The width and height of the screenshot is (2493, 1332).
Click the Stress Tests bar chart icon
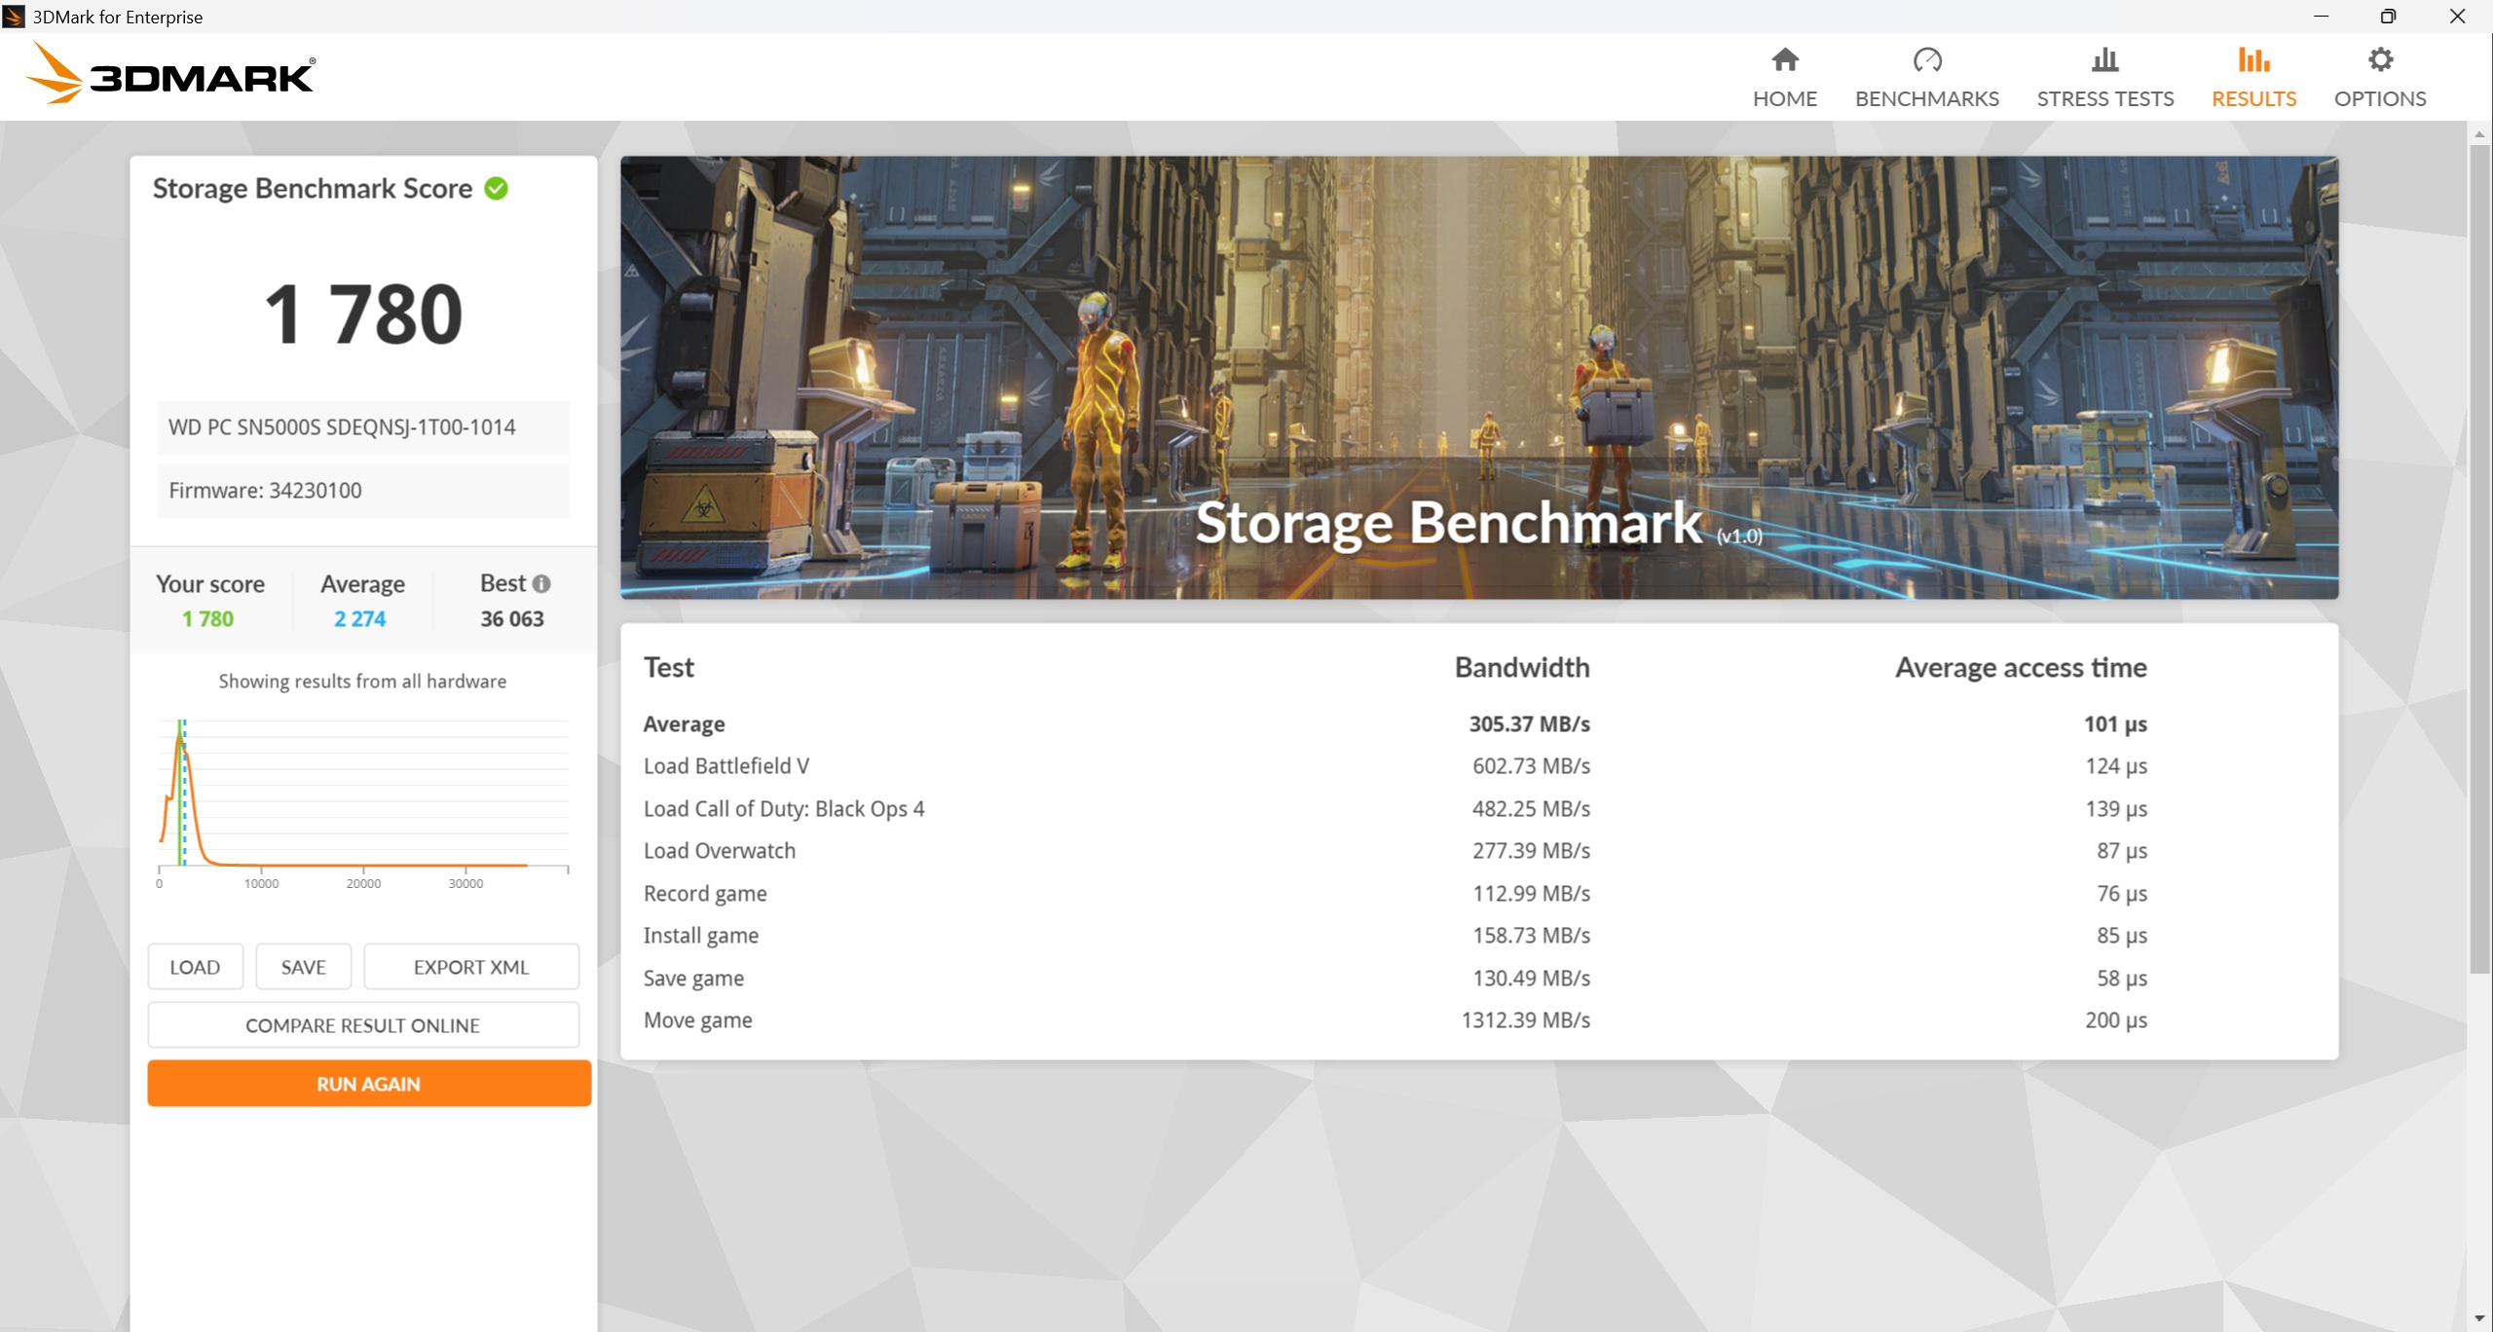click(x=2104, y=60)
